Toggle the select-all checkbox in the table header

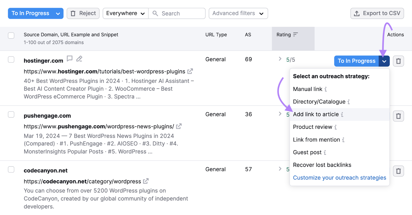[x=11, y=35]
